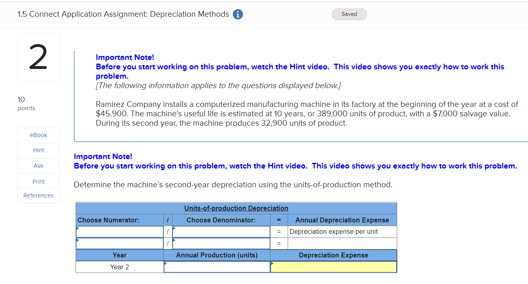Click the Depreciation expense per unit cell

[x=342, y=231]
